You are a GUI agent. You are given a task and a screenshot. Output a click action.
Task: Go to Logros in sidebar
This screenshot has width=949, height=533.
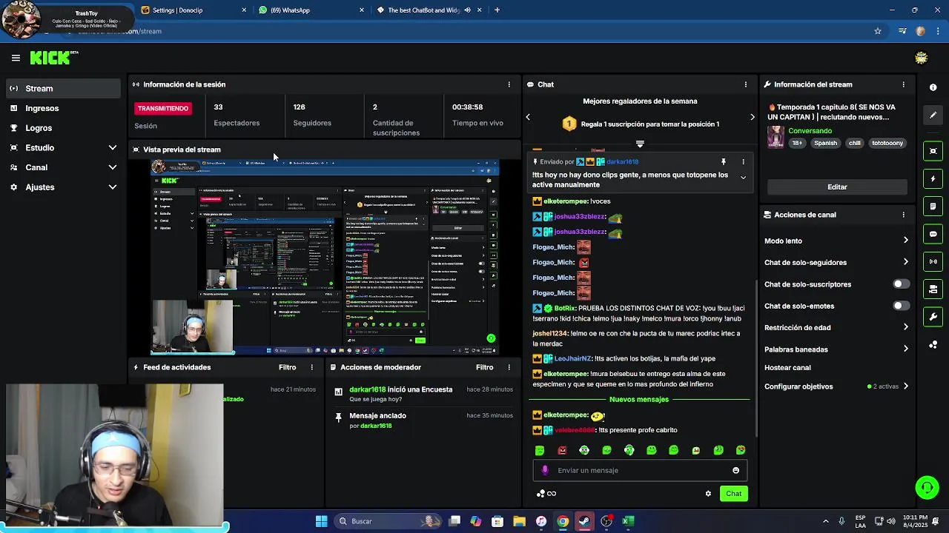point(63,128)
